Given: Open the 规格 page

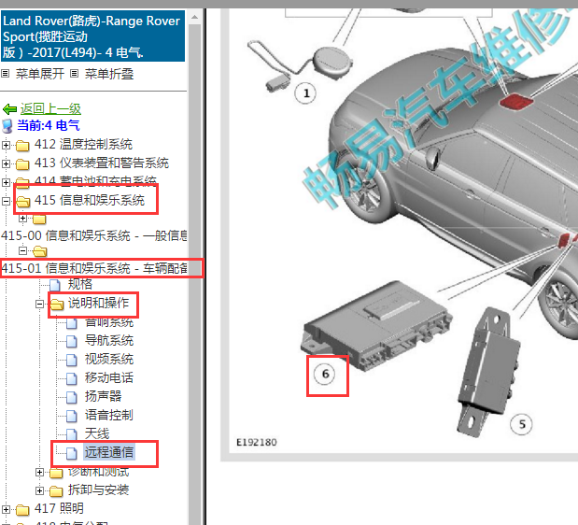Looking at the screenshot, I should (80, 284).
